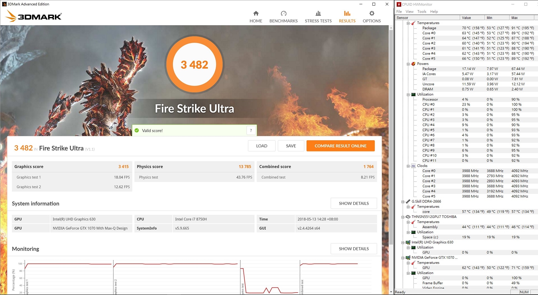Collapse the G.Skill DDR4-2666 tree node

click(x=403, y=202)
